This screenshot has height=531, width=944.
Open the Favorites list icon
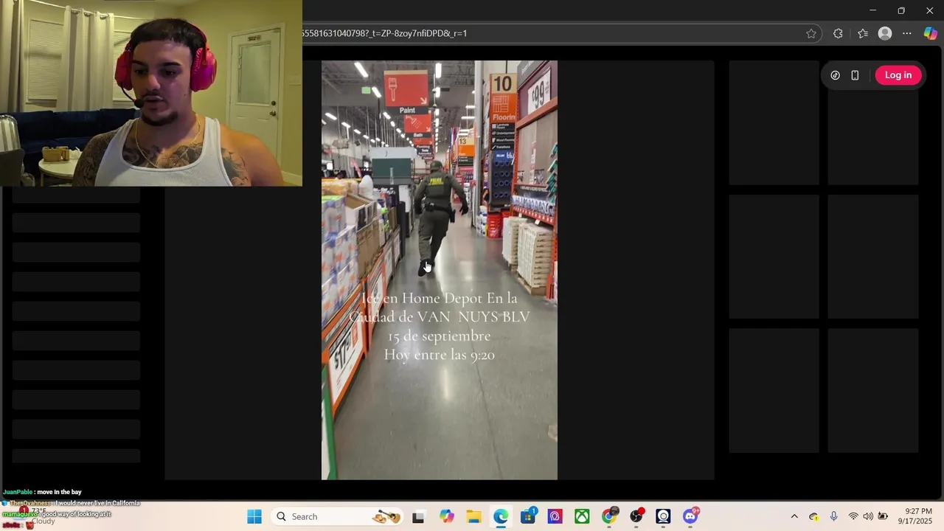point(863,33)
